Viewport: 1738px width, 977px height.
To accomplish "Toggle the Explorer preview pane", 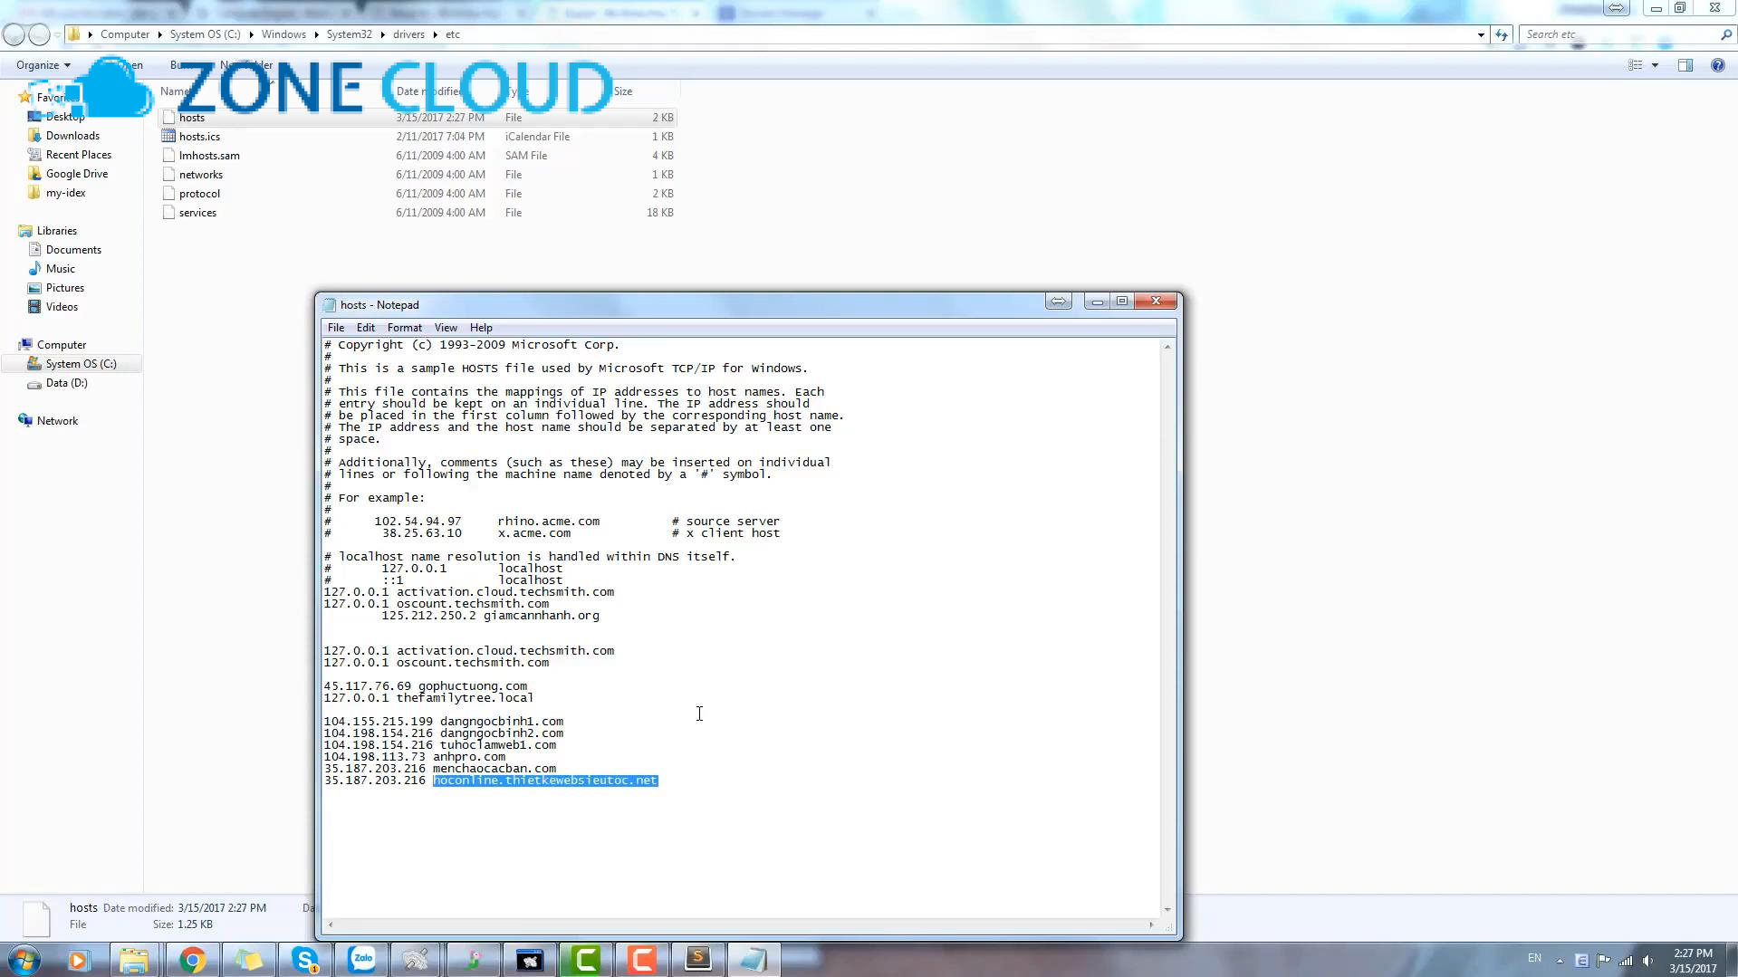I will [1685, 65].
